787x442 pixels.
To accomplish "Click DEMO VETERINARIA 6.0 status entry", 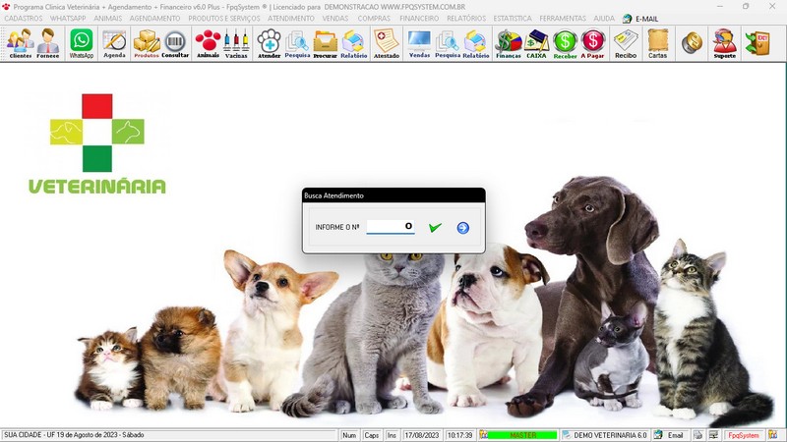I will [605, 435].
